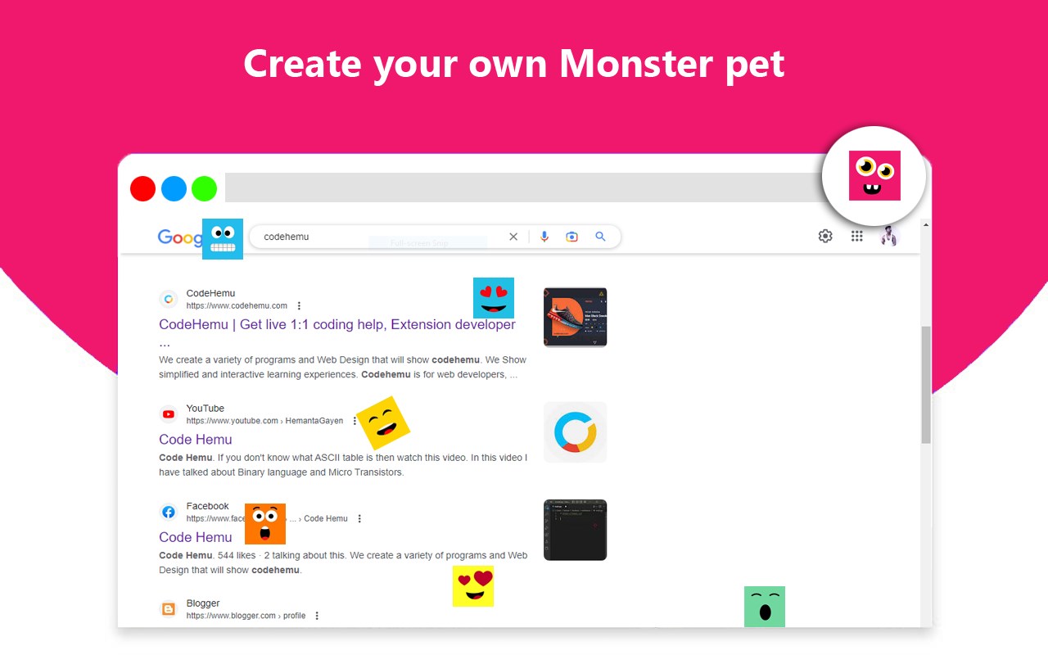Click the https://www.codehemu.com URL text
Image resolution: width=1048 pixels, height=655 pixels.
pyautogui.click(x=237, y=306)
